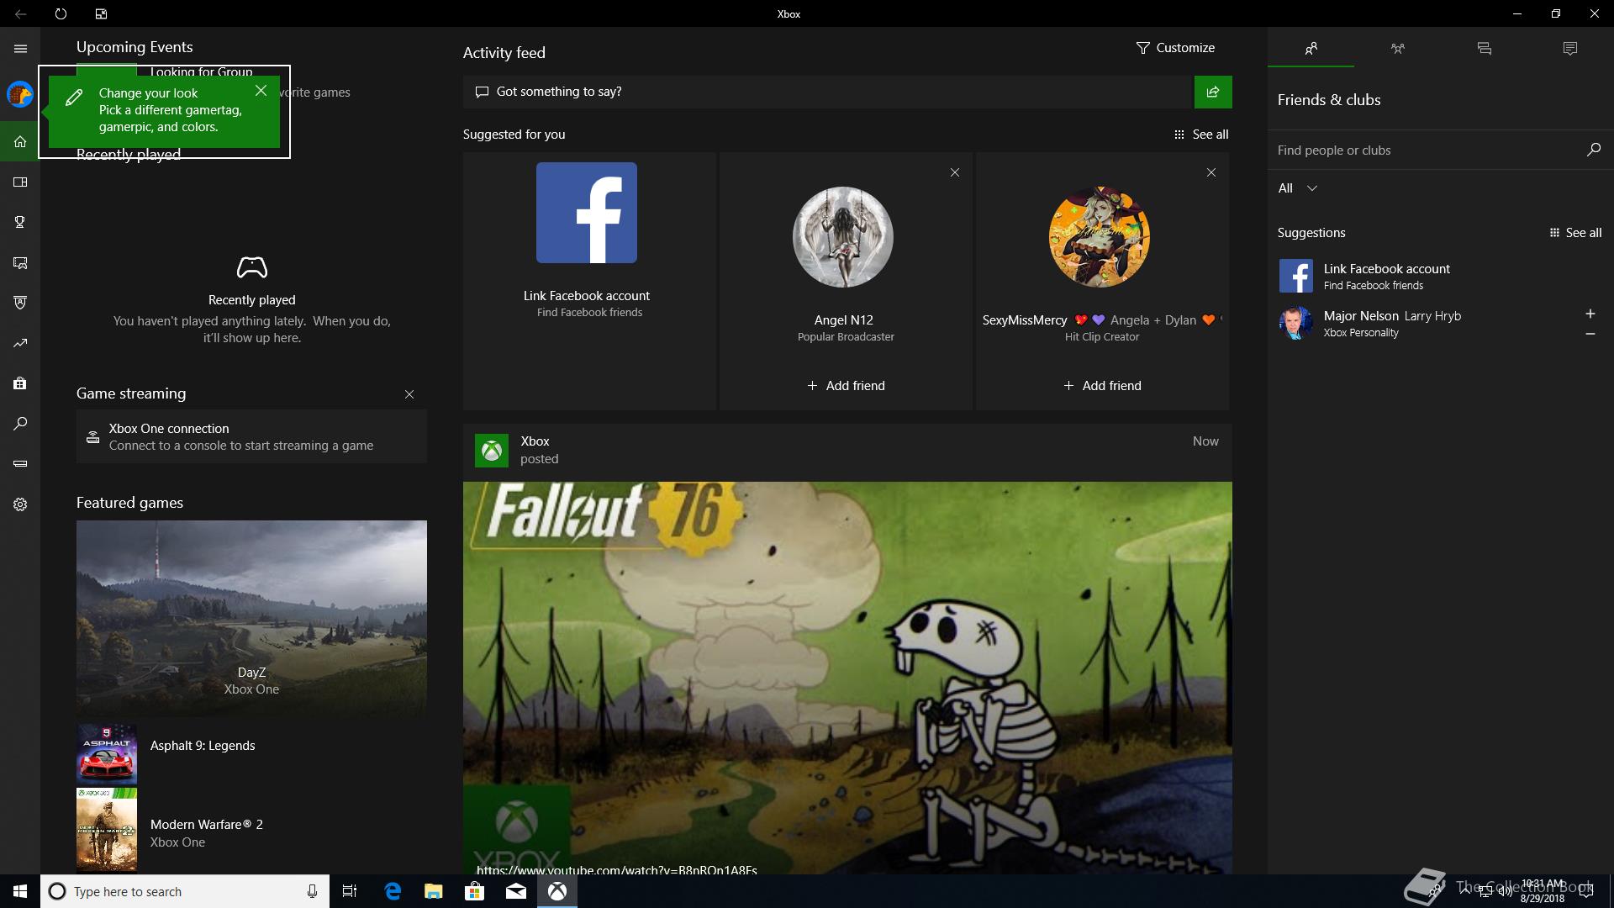The height and width of the screenshot is (908, 1614).
Task: Click See all for Suggested for you
Action: 1201,135
